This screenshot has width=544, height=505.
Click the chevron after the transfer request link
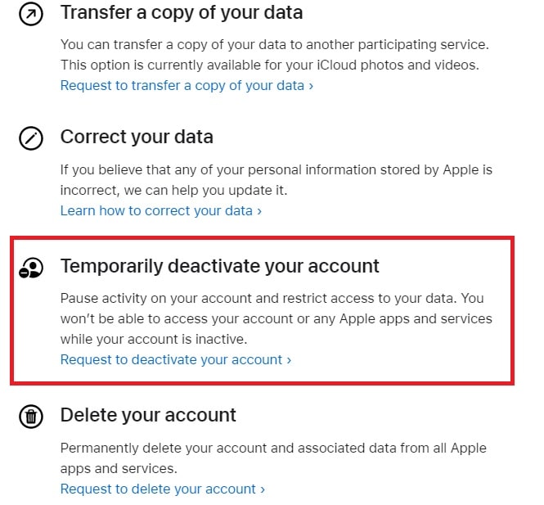311,86
